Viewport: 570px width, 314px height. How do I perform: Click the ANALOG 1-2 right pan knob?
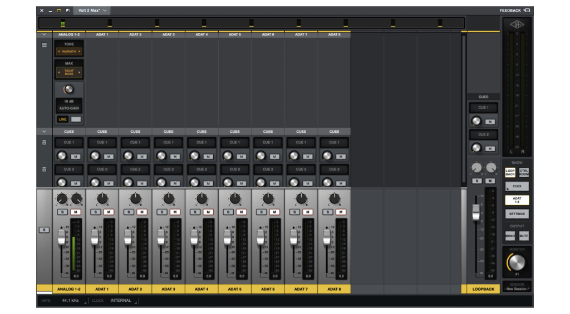[x=76, y=198]
